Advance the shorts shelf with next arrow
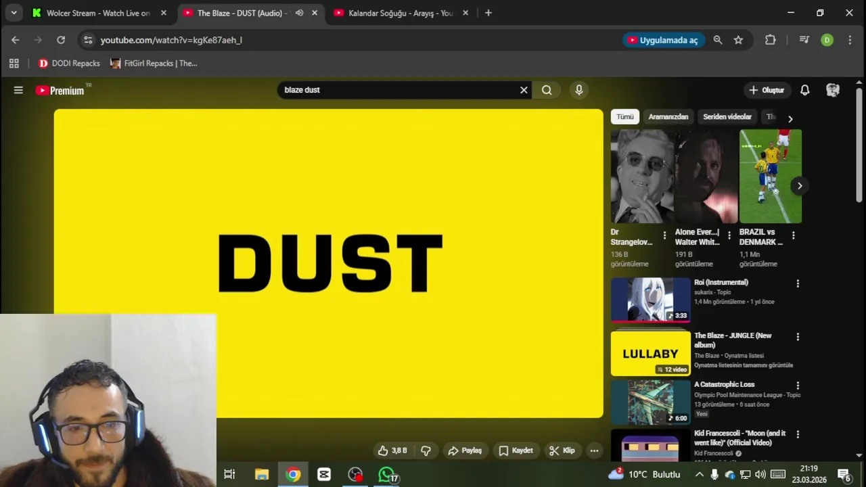 tap(800, 185)
